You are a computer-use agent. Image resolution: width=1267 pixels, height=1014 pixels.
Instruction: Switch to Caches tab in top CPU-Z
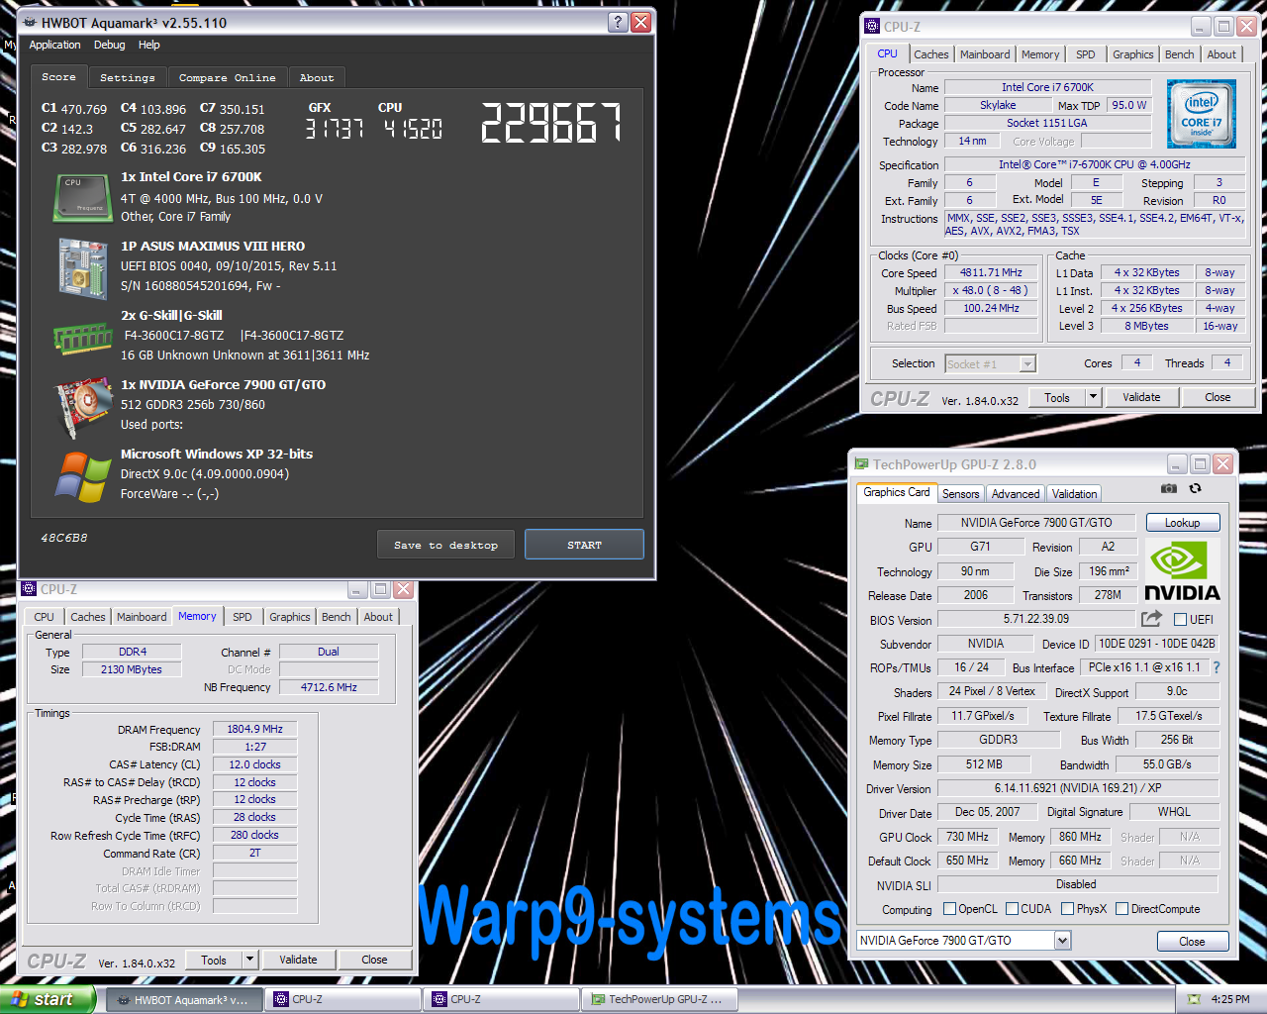tap(931, 54)
